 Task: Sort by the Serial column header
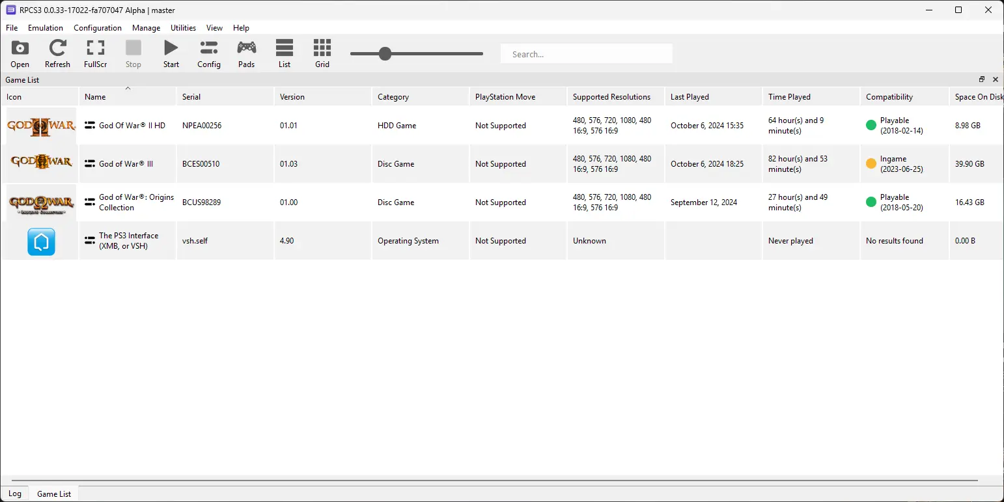[x=225, y=96]
